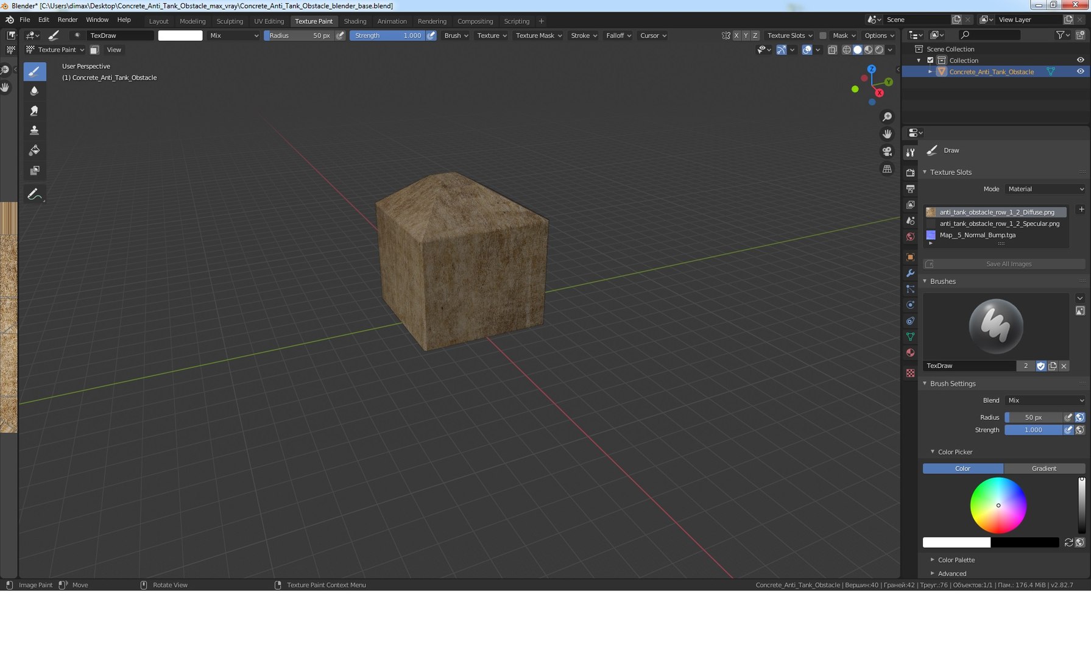
Task: Switch to the UV Editing workspace tab
Action: 269,21
